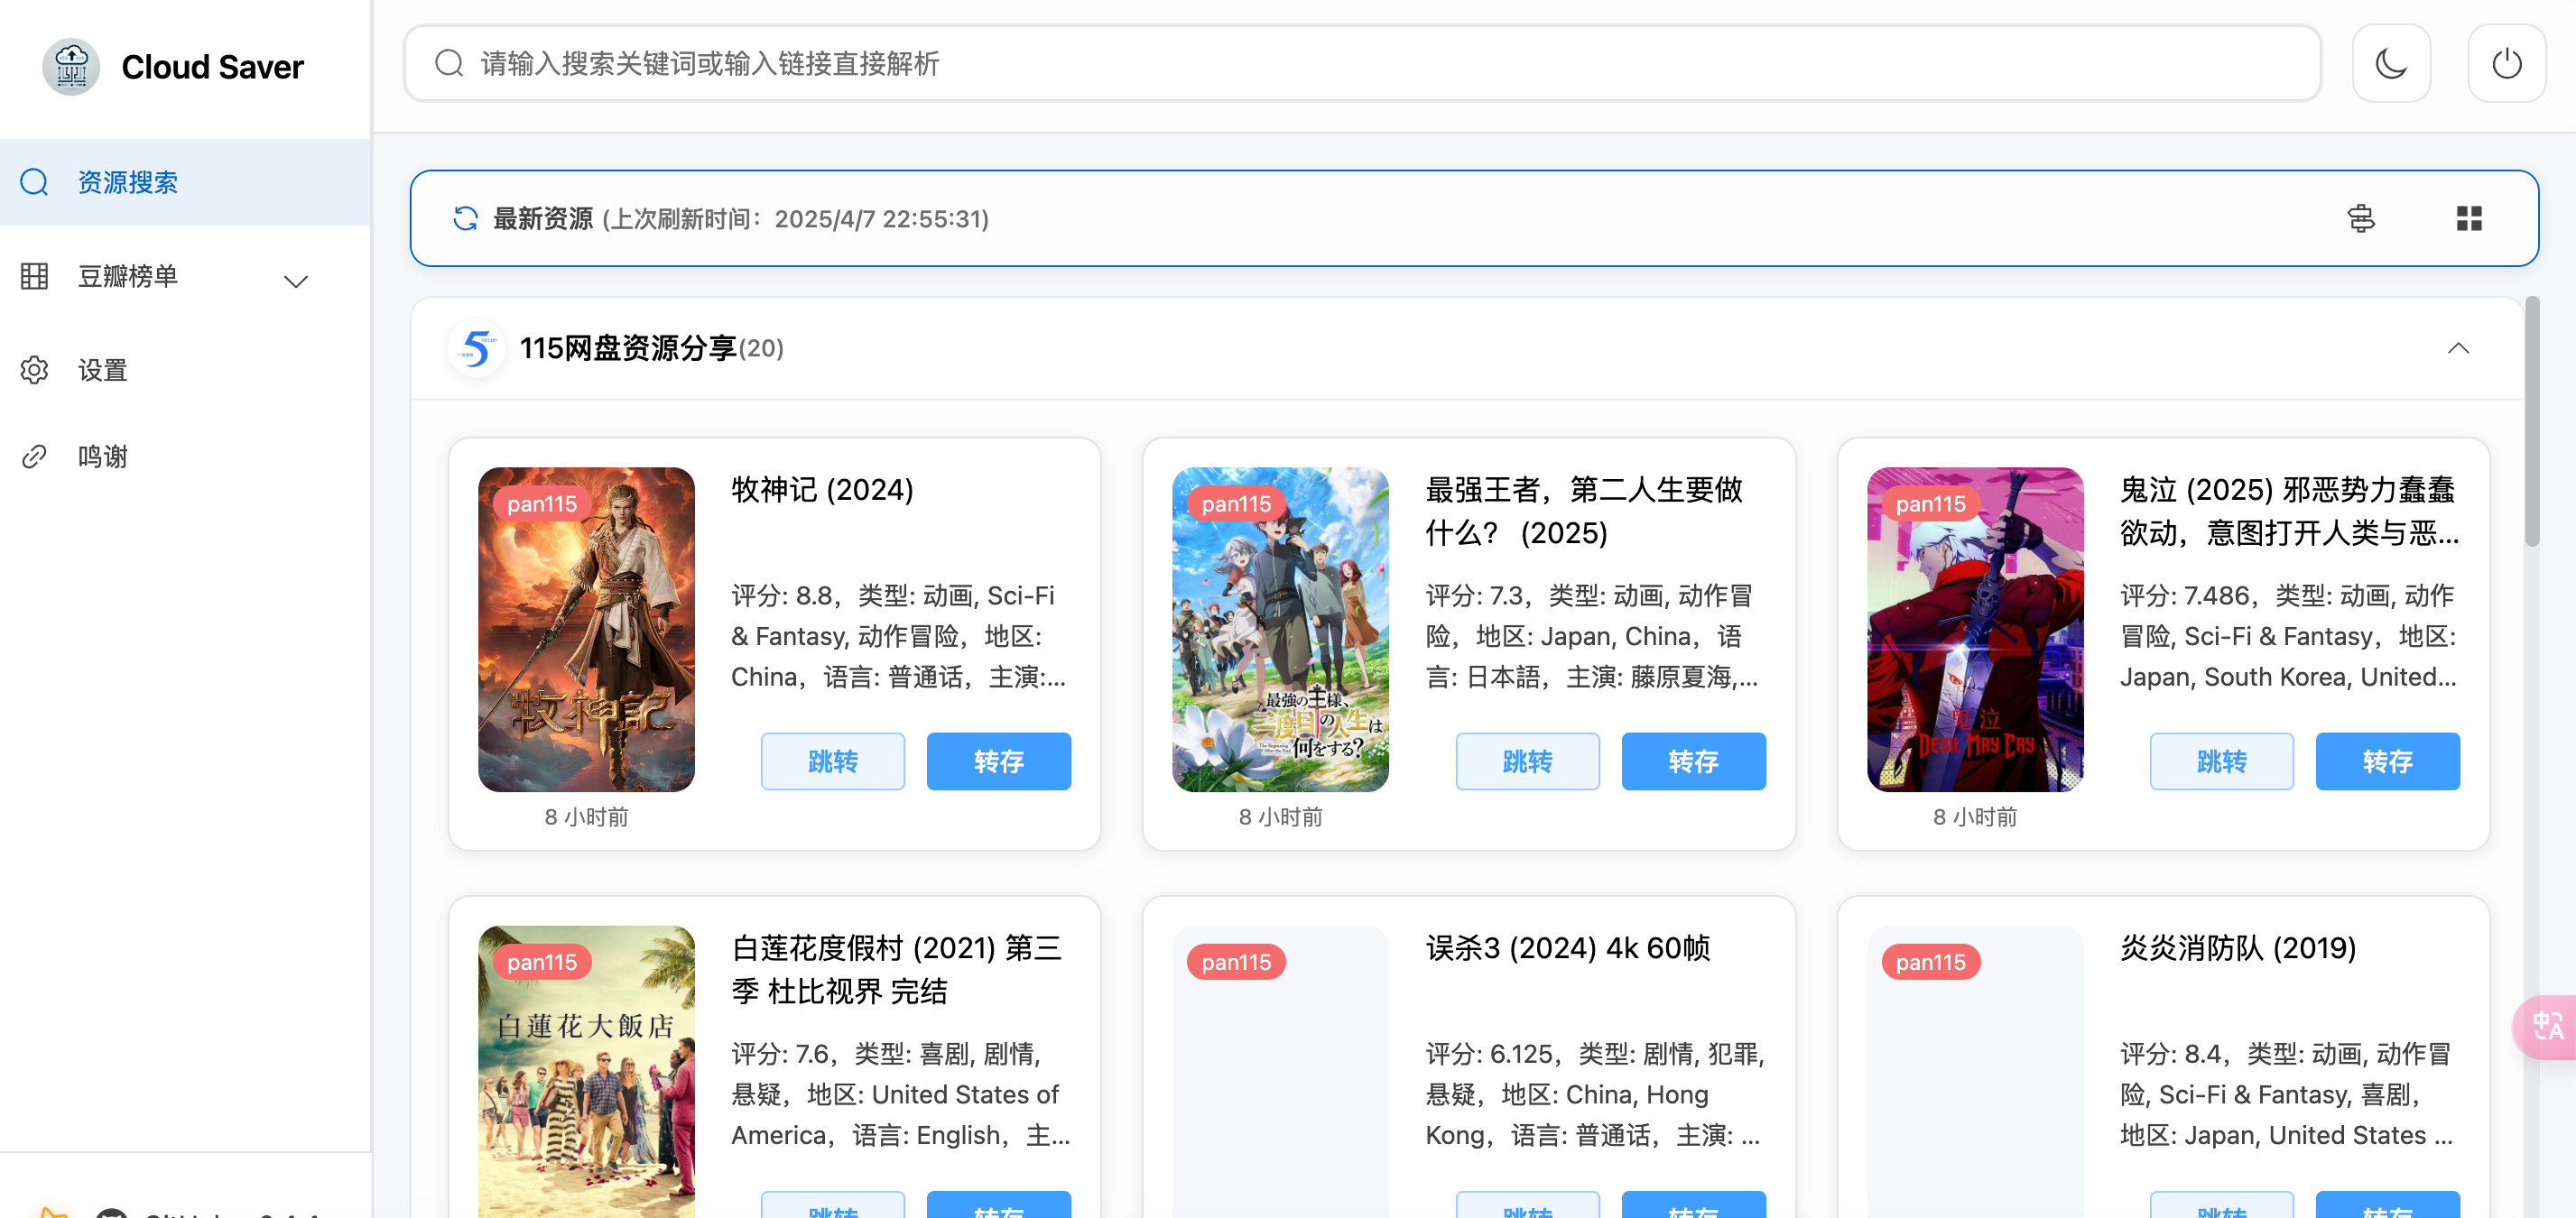Image resolution: width=2576 pixels, height=1218 pixels.
Task: Click the filter/channel settings icon
Action: coord(2360,219)
